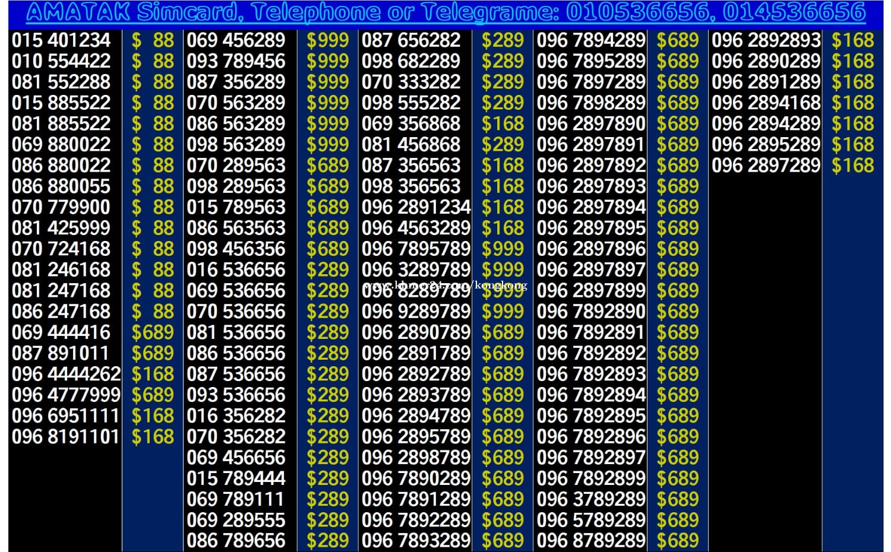This screenshot has width=891, height=552.
Task: Select phone number 096 2892893
Action: coord(766,40)
